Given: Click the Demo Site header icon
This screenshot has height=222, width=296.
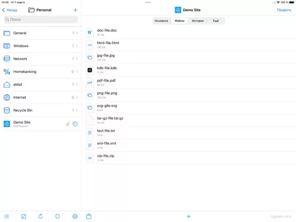Looking at the screenshot, I should [x=178, y=10].
